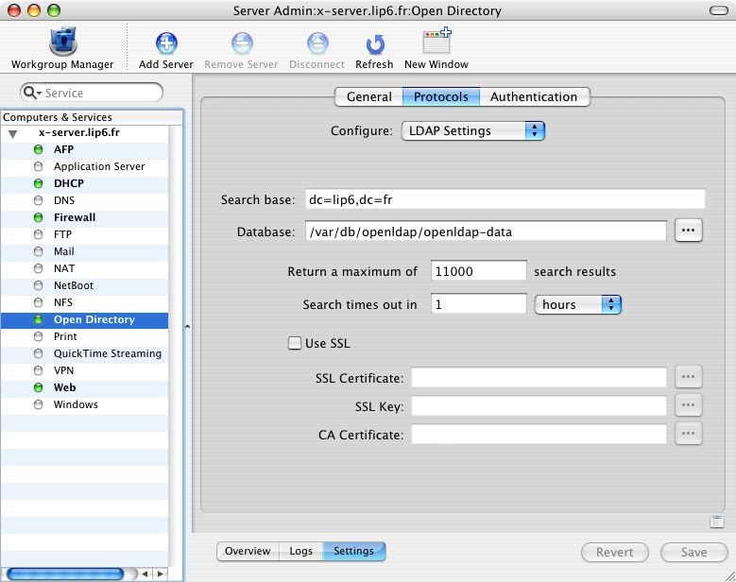The width and height of the screenshot is (736, 582).
Task: Click browse button next to Database path
Action: (x=689, y=231)
